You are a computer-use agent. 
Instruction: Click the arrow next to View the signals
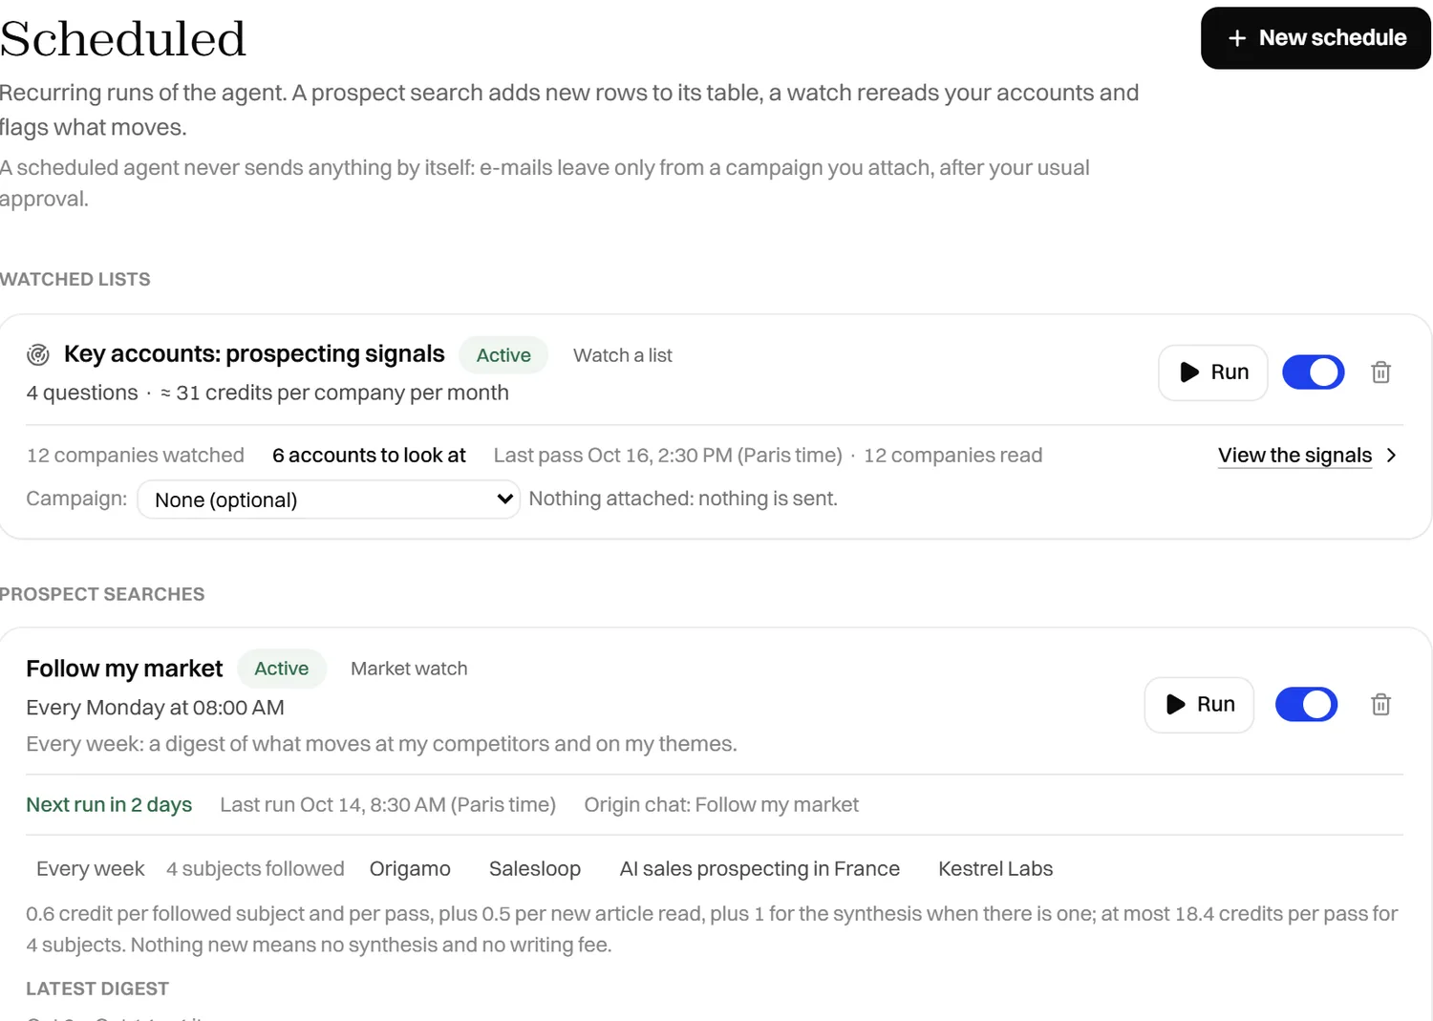click(1392, 456)
